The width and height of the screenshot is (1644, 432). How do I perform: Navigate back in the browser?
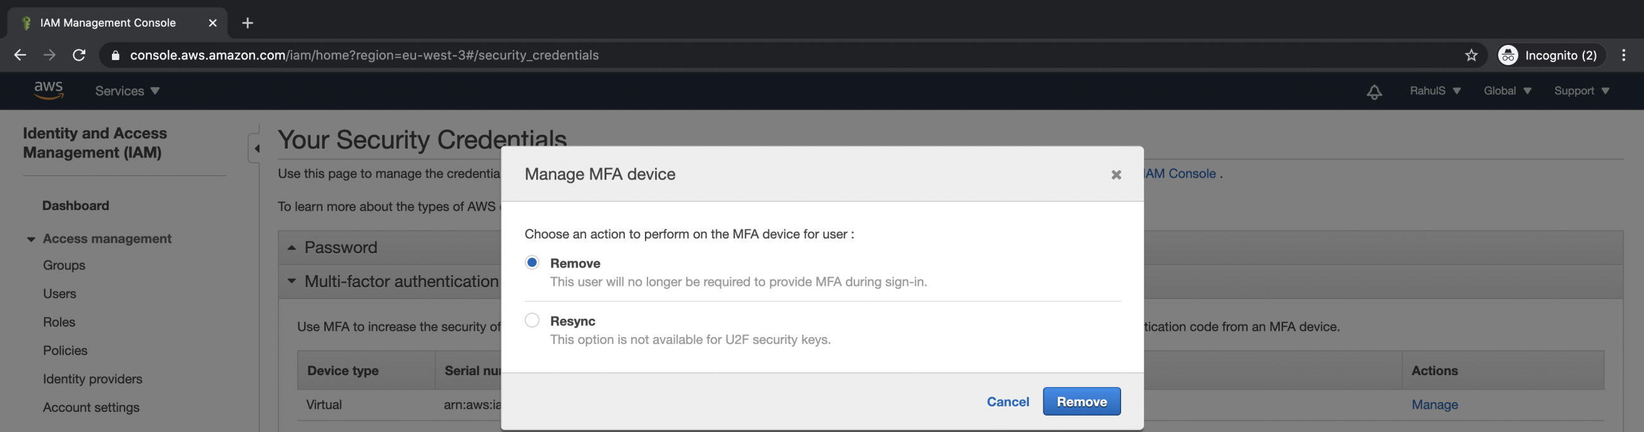pyautogui.click(x=19, y=55)
